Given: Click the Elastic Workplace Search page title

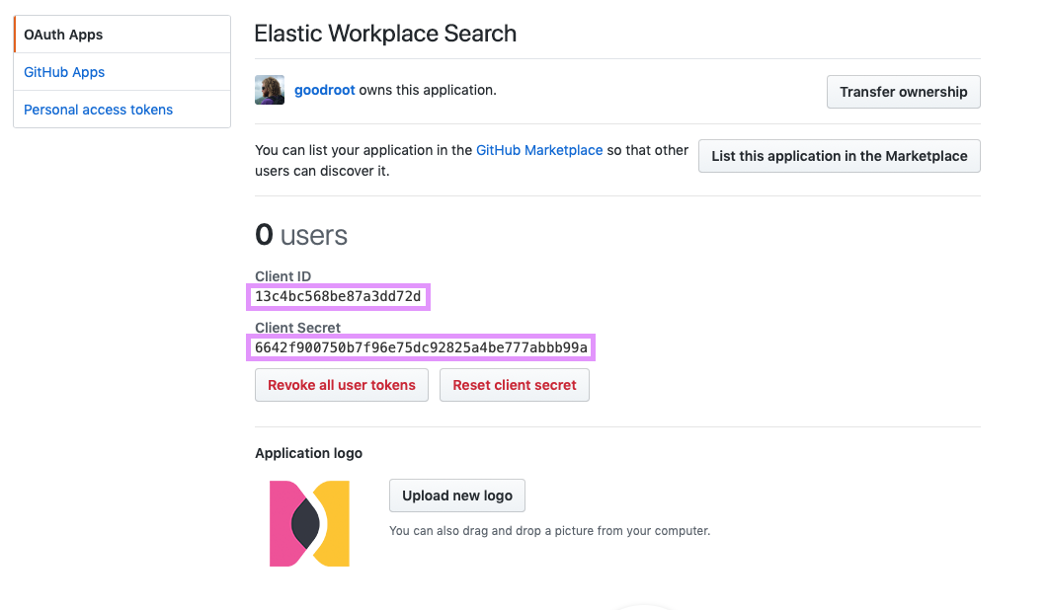Looking at the screenshot, I should coord(385,34).
